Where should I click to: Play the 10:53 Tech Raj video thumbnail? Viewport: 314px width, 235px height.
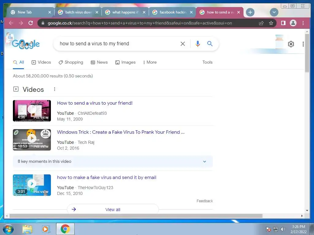(x=32, y=140)
